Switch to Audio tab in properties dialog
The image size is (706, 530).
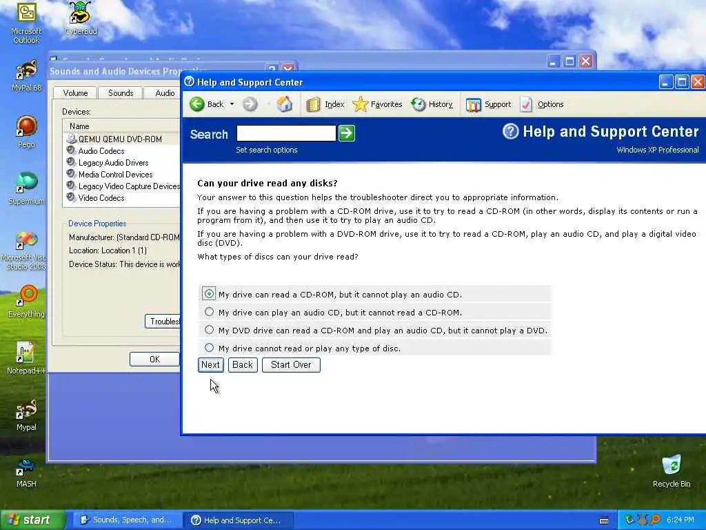pos(163,93)
